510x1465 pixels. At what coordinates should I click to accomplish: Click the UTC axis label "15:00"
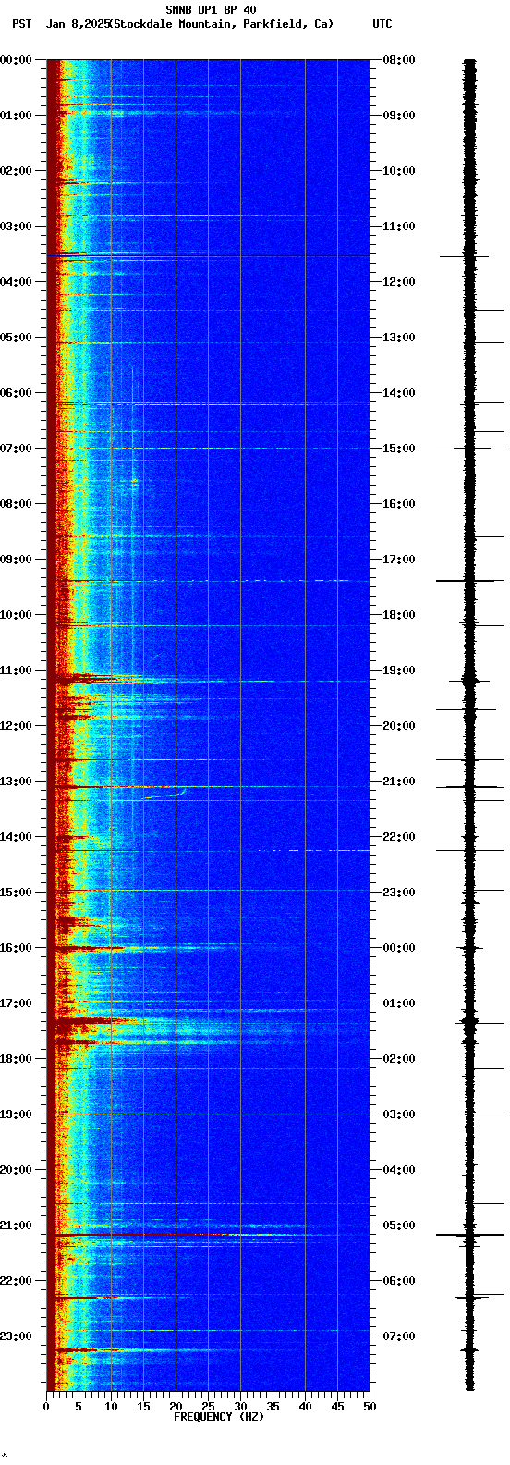point(399,449)
